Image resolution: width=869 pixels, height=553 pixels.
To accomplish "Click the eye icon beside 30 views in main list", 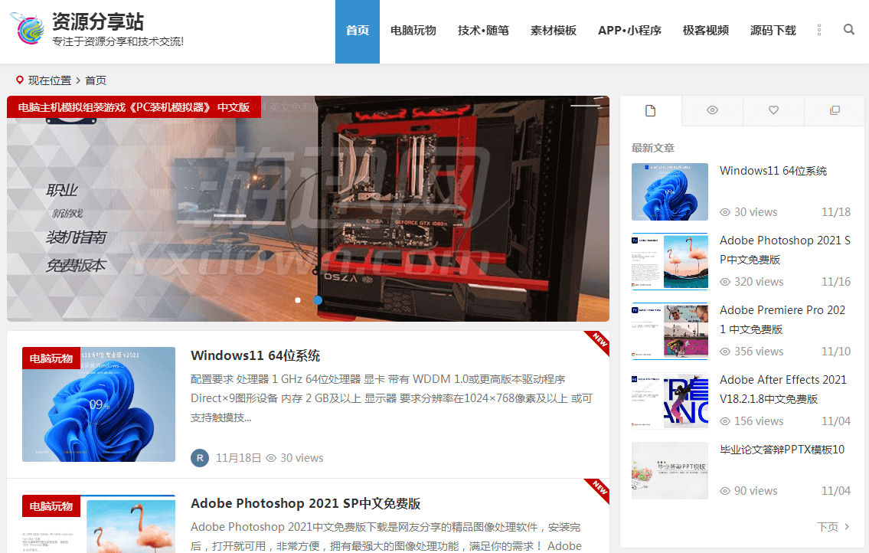I will [x=271, y=458].
